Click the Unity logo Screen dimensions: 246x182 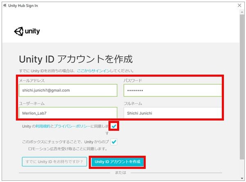click(x=27, y=32)
